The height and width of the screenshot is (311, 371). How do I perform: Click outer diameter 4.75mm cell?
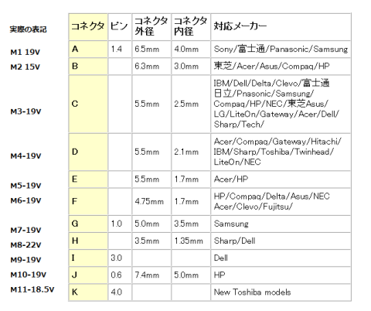(x=151, y=201)
